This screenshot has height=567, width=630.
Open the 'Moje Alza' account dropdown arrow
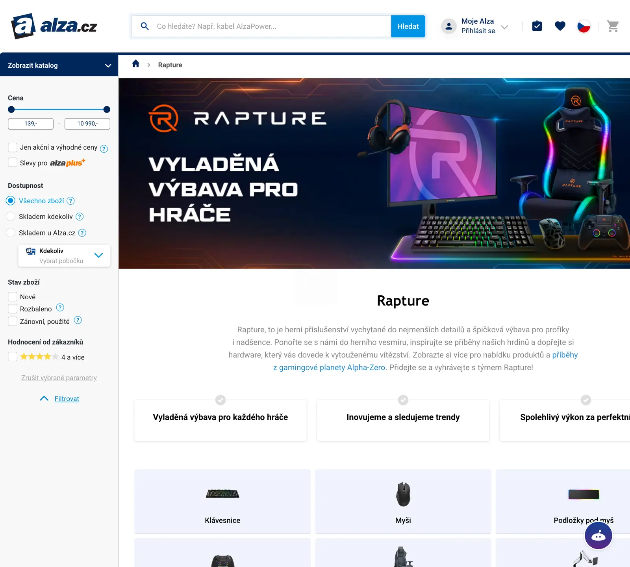[x=504, y=27]
